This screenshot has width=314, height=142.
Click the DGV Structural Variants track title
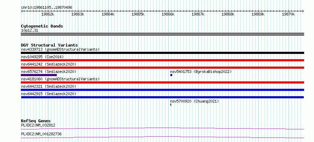[49, 45]
